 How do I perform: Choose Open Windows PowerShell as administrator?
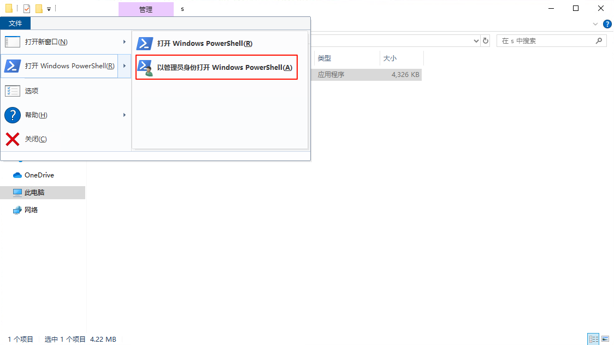tap(216, 67)
